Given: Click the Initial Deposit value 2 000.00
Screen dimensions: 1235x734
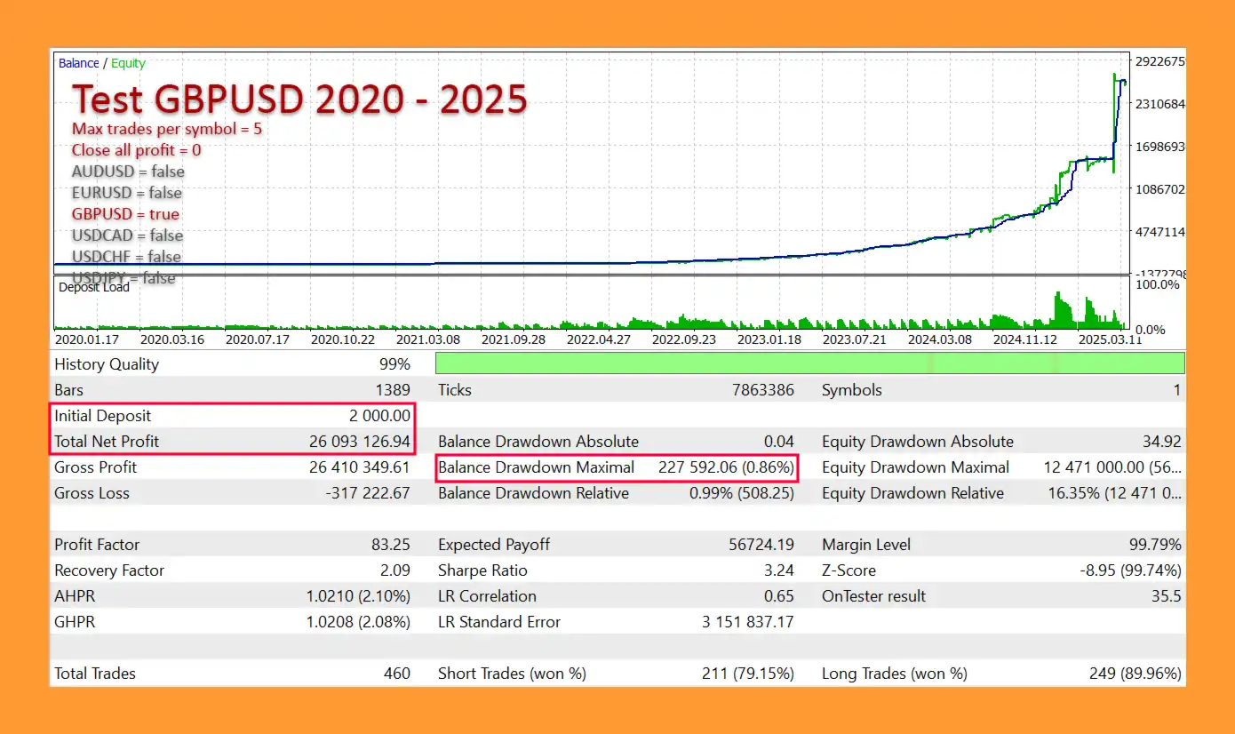Looking at the screenshot, I should pyautogui.click(x=379, y=416).
